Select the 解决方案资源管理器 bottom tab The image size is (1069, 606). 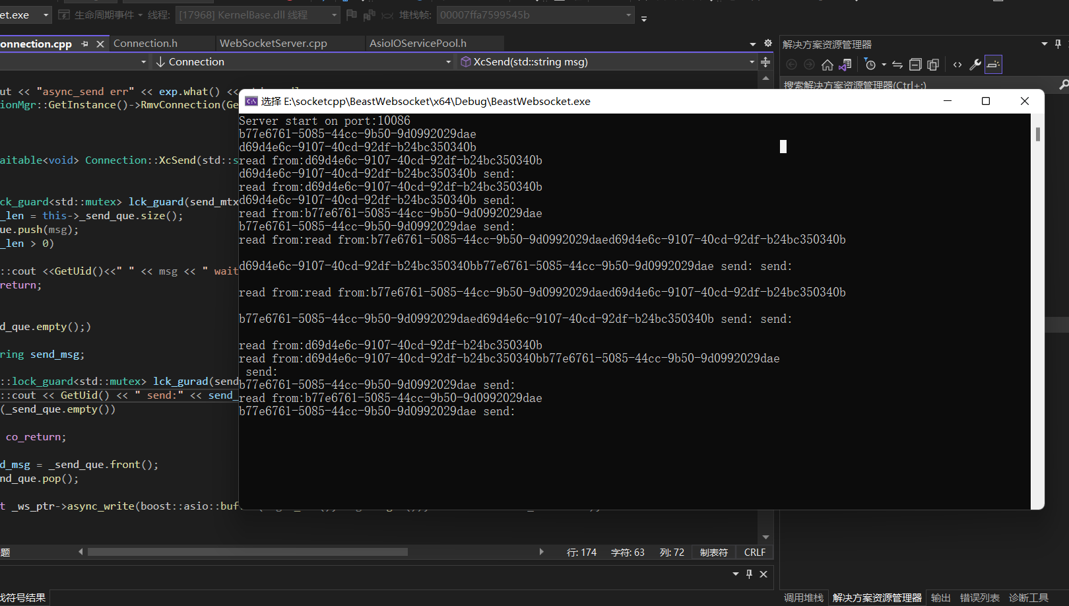coord(877,598)
